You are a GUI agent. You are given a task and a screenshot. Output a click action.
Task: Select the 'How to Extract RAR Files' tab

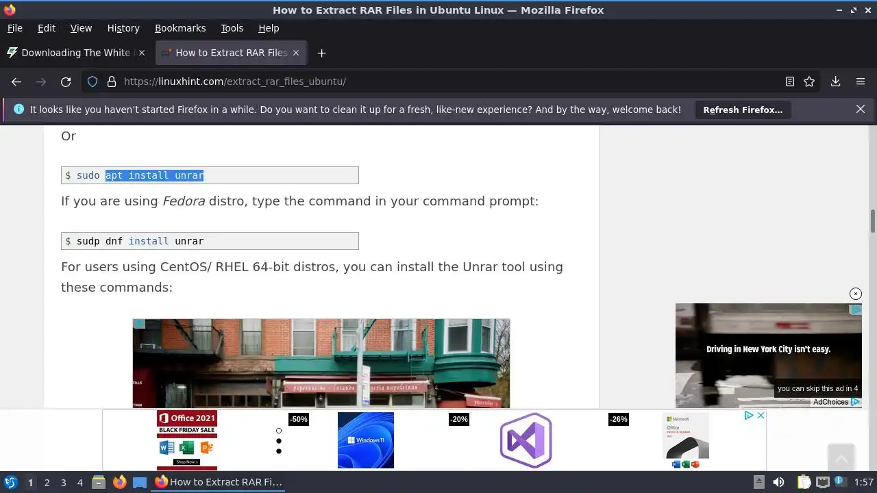231,53
